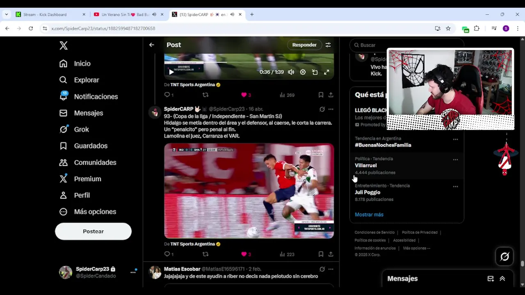Repost the tweet with 223 views

205,254
